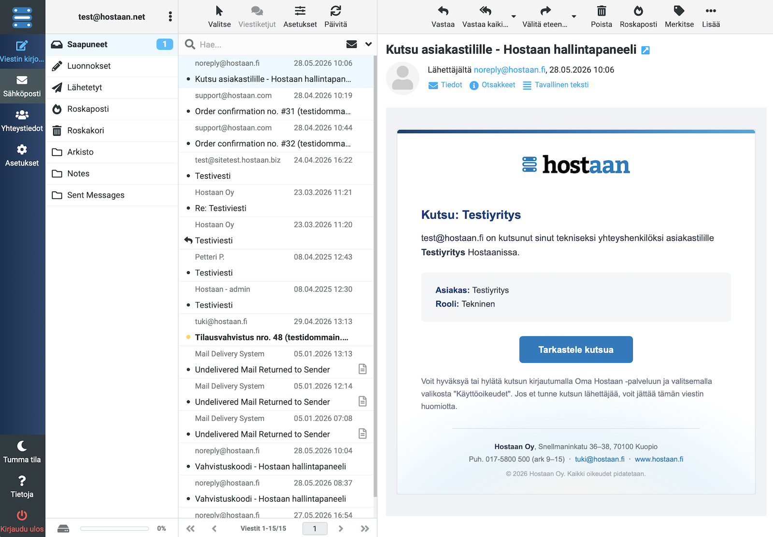
Task: Click the page number field
Action: tap(315, 529)
